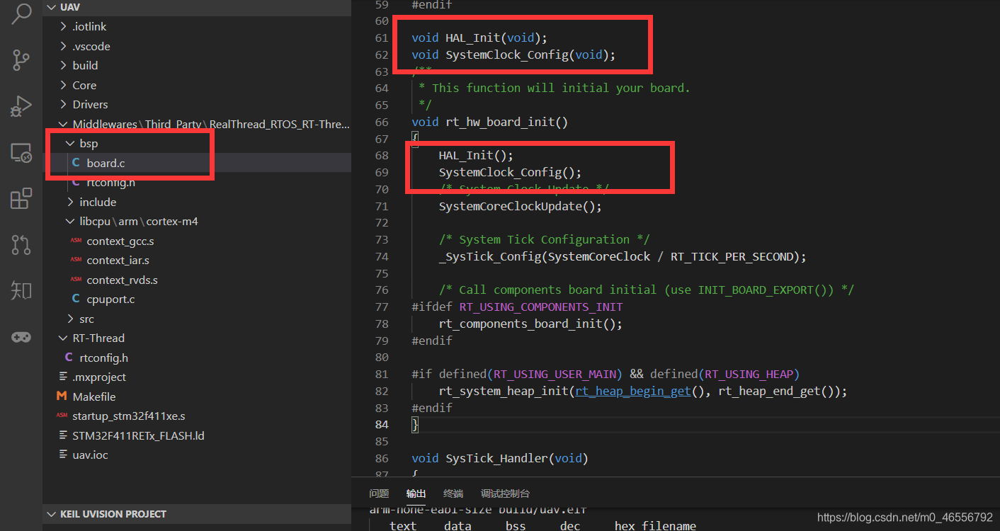
Task: Click _SysTick_Config call on line 74
Action: click(489, 256)
